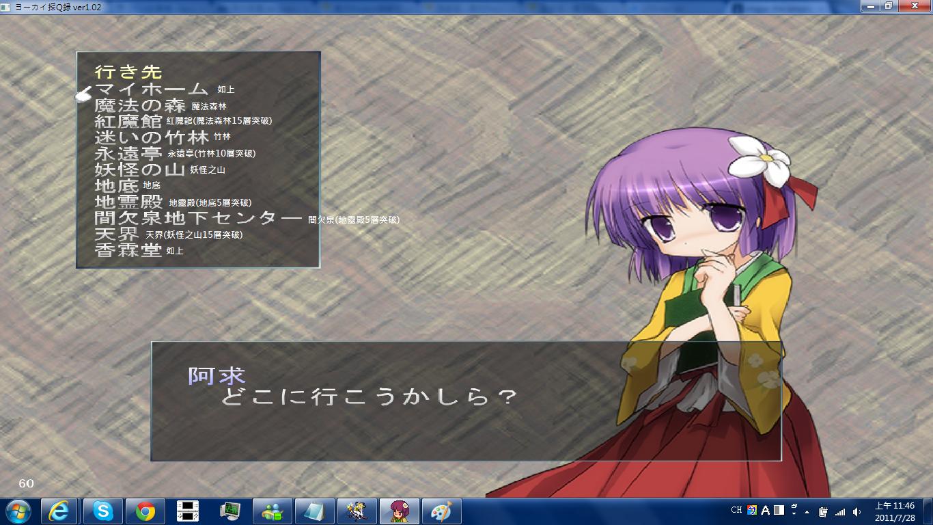This screenshot has height=525, width=933.
Task: Open the green monitor taskbar app
Action: 230,511
